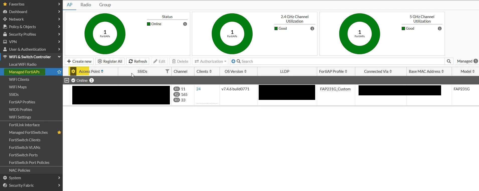Expand Security Profiles menu chevron
The width and height of the screenshot is (479, 191).
tap(59, 34)
